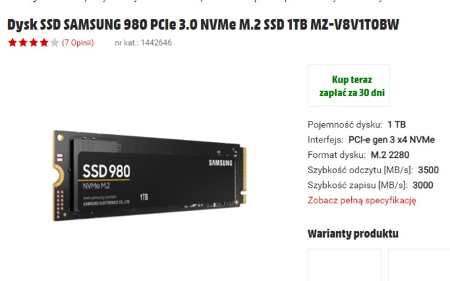Click the Pojemność dysku 1 TB value
The width and height of the screenshot is (450, 281).
coord(396,124)
